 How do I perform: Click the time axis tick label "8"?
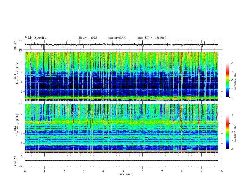182,171
